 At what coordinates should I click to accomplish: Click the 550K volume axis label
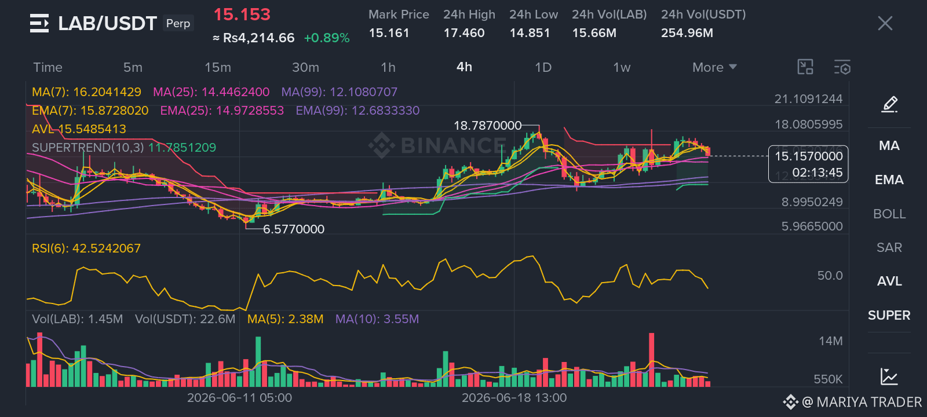point(829,379)
